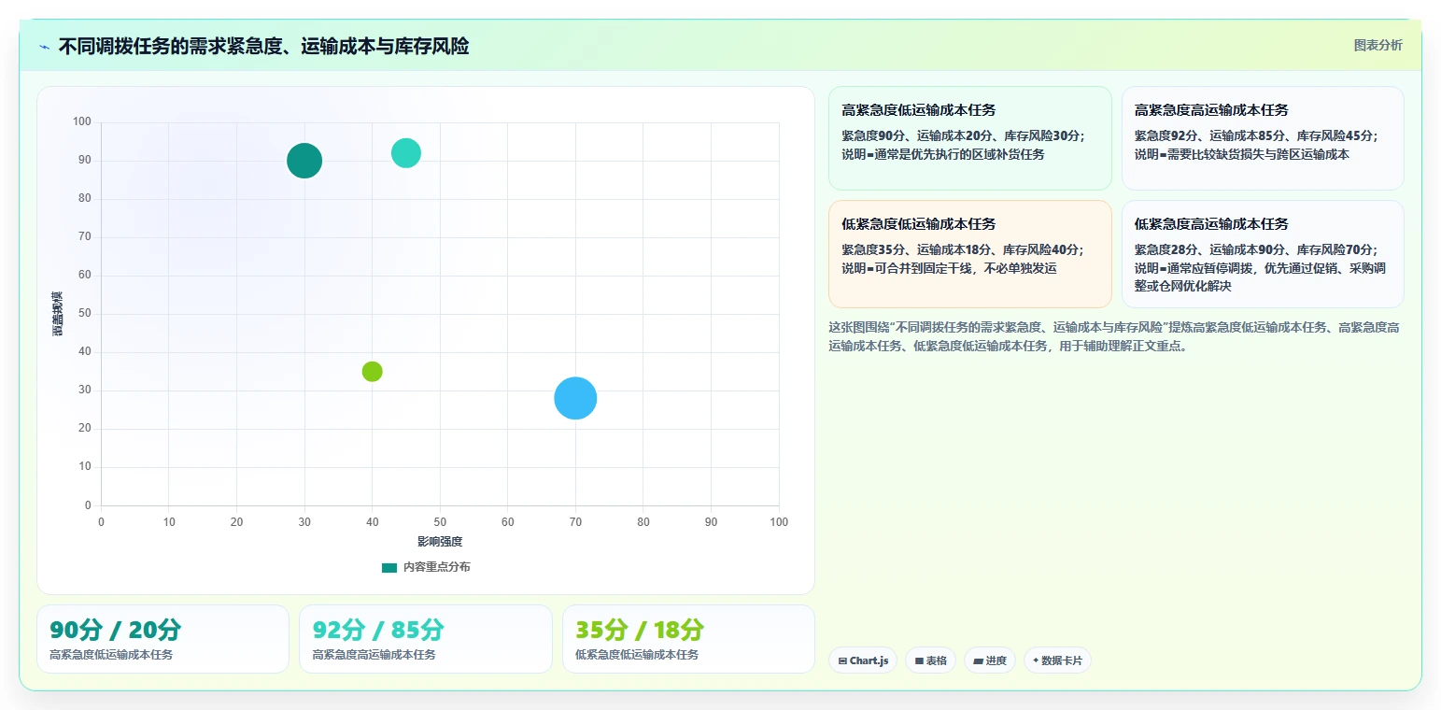Click the star icon in 数据卡片 tag

(x=1036, y=660)
